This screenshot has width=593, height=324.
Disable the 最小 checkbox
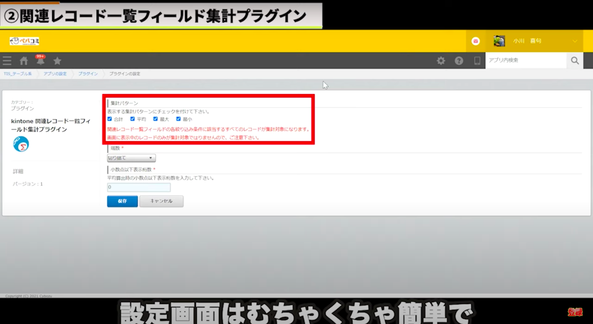click(179, 119)
